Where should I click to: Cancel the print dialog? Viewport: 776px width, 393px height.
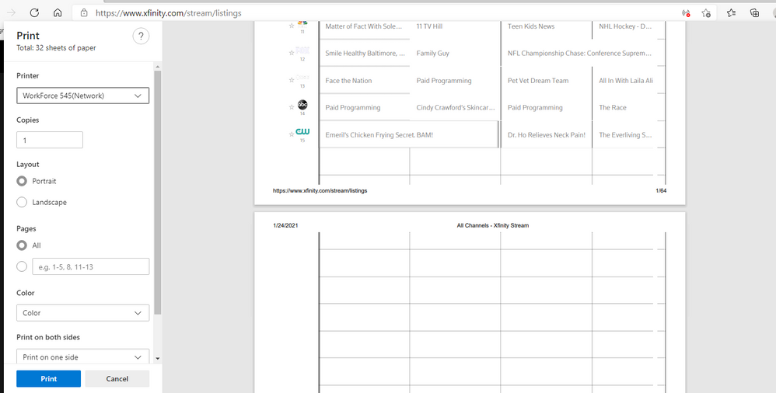(117, 379)
